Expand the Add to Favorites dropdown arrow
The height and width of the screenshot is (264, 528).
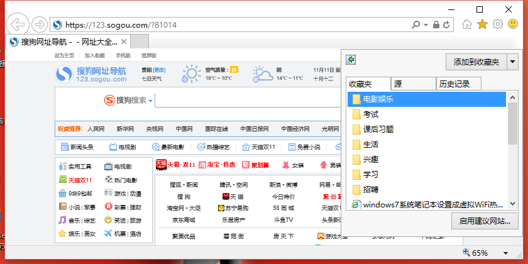(512, 62)
